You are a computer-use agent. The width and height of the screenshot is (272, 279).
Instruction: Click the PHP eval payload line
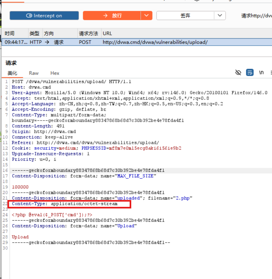[x=52, y=215]
